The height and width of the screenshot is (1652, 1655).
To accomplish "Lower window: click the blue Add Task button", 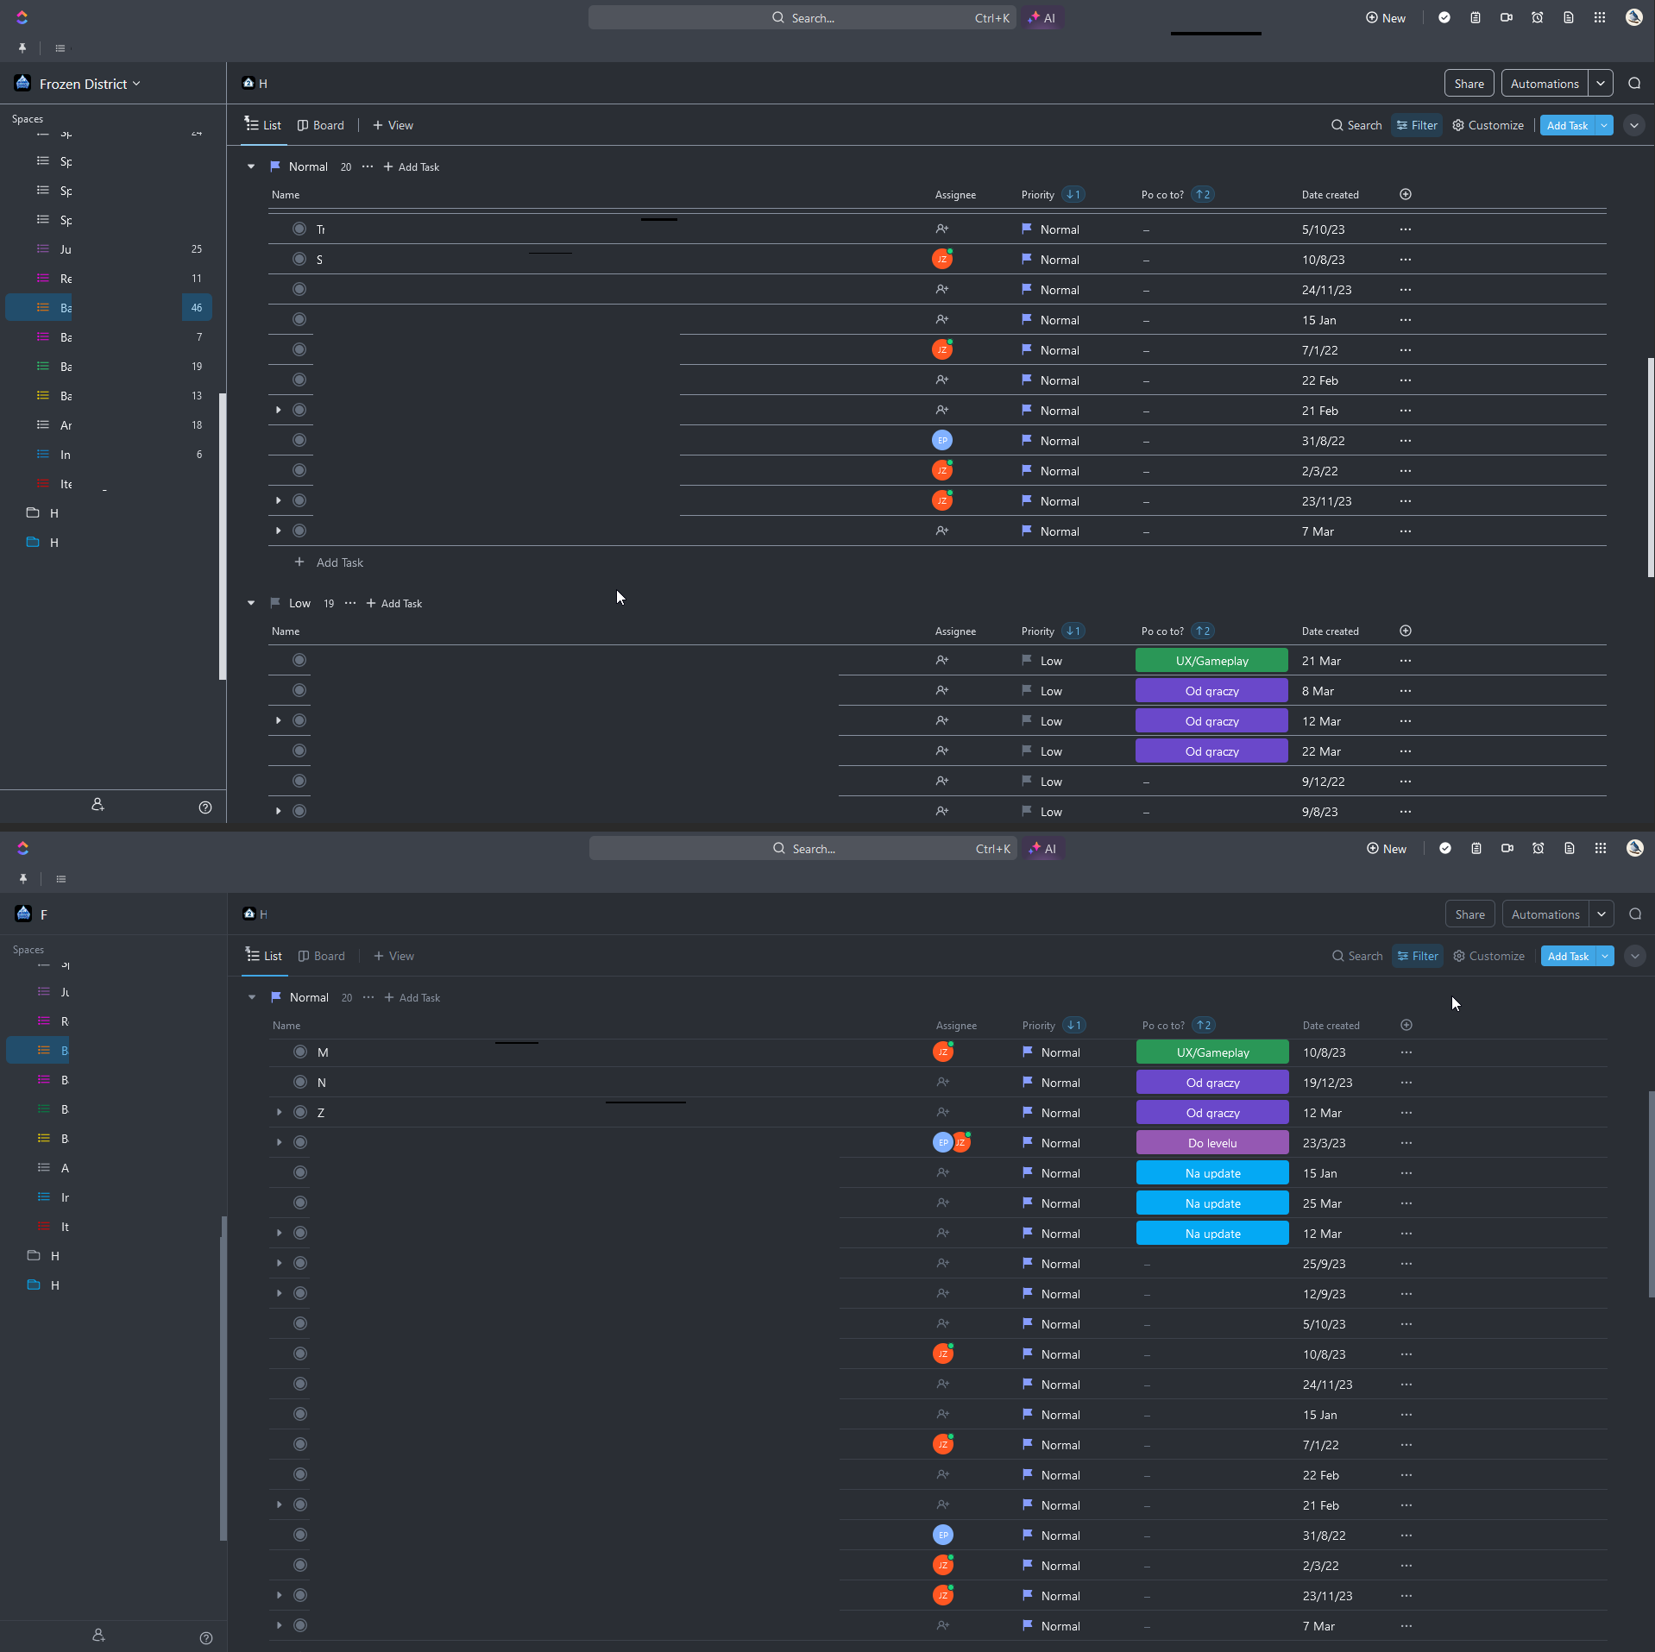I will coord(1568,956).
